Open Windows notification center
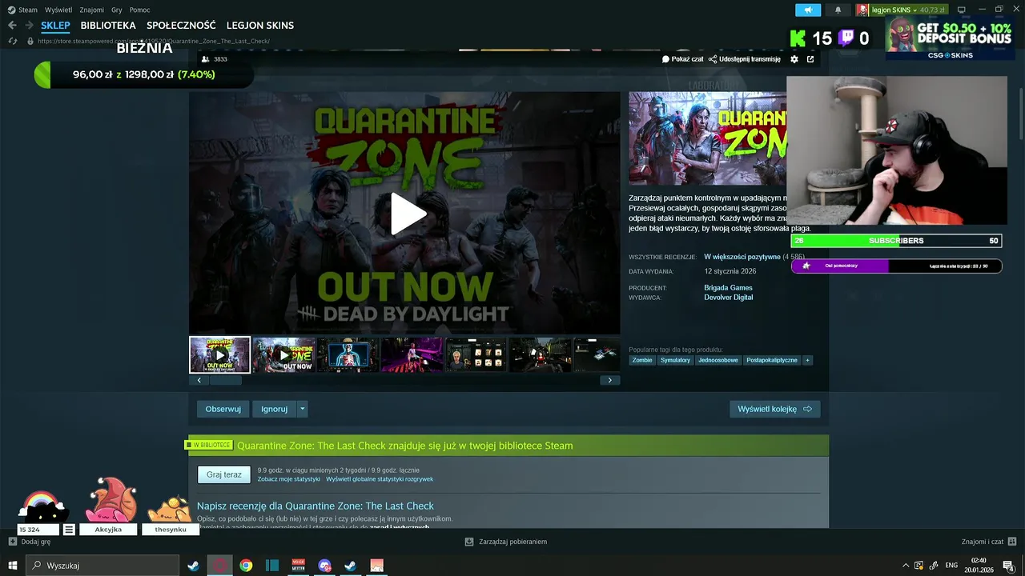Screen dimensions: 1025x576 [1009, 566]
